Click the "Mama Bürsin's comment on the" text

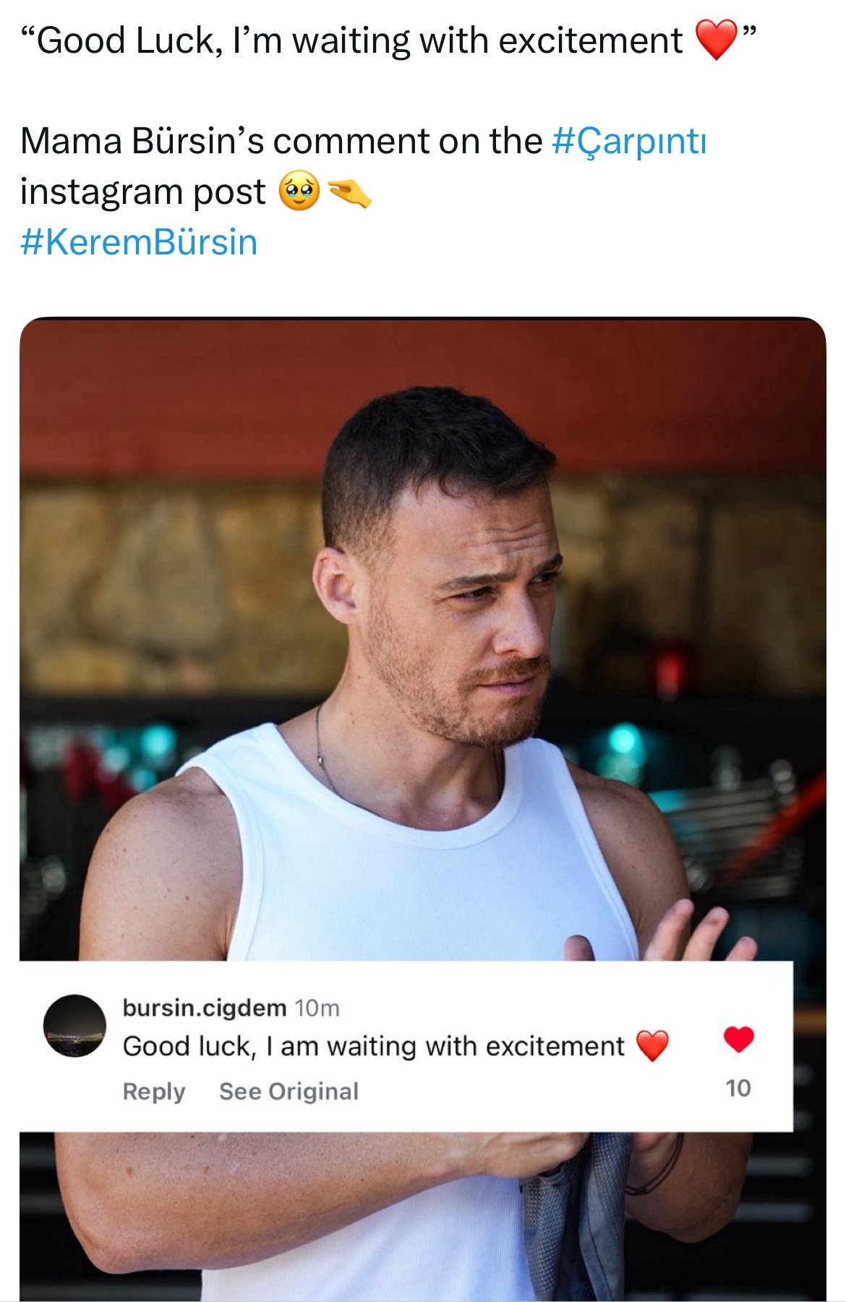pos(281,142)
